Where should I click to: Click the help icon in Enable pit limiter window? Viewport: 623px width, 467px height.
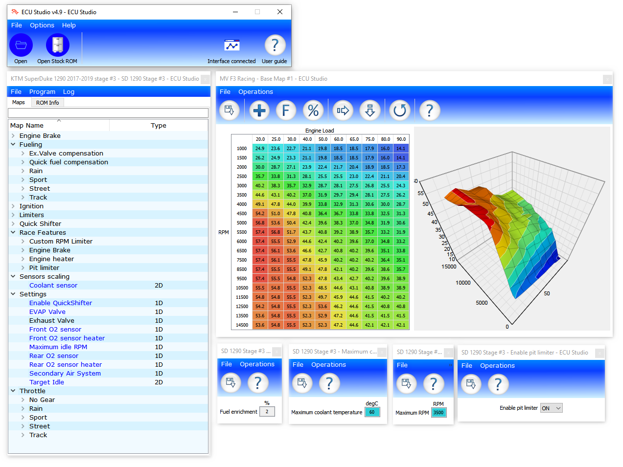click(x=498, y=384)
